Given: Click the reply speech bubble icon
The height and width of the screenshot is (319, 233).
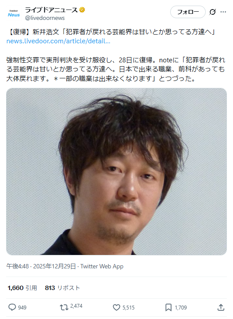Looking at the screenshot, I should tap(12, 307).
